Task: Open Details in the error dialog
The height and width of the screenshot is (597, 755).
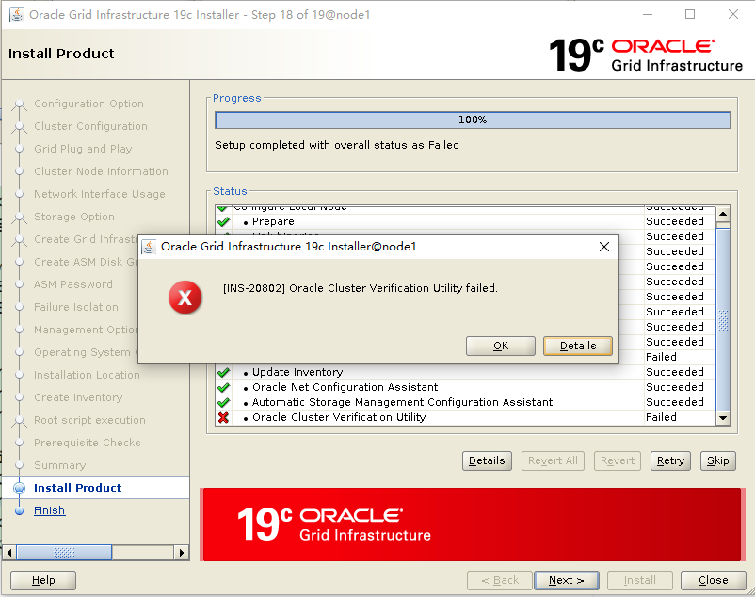Action: point(578,346)
